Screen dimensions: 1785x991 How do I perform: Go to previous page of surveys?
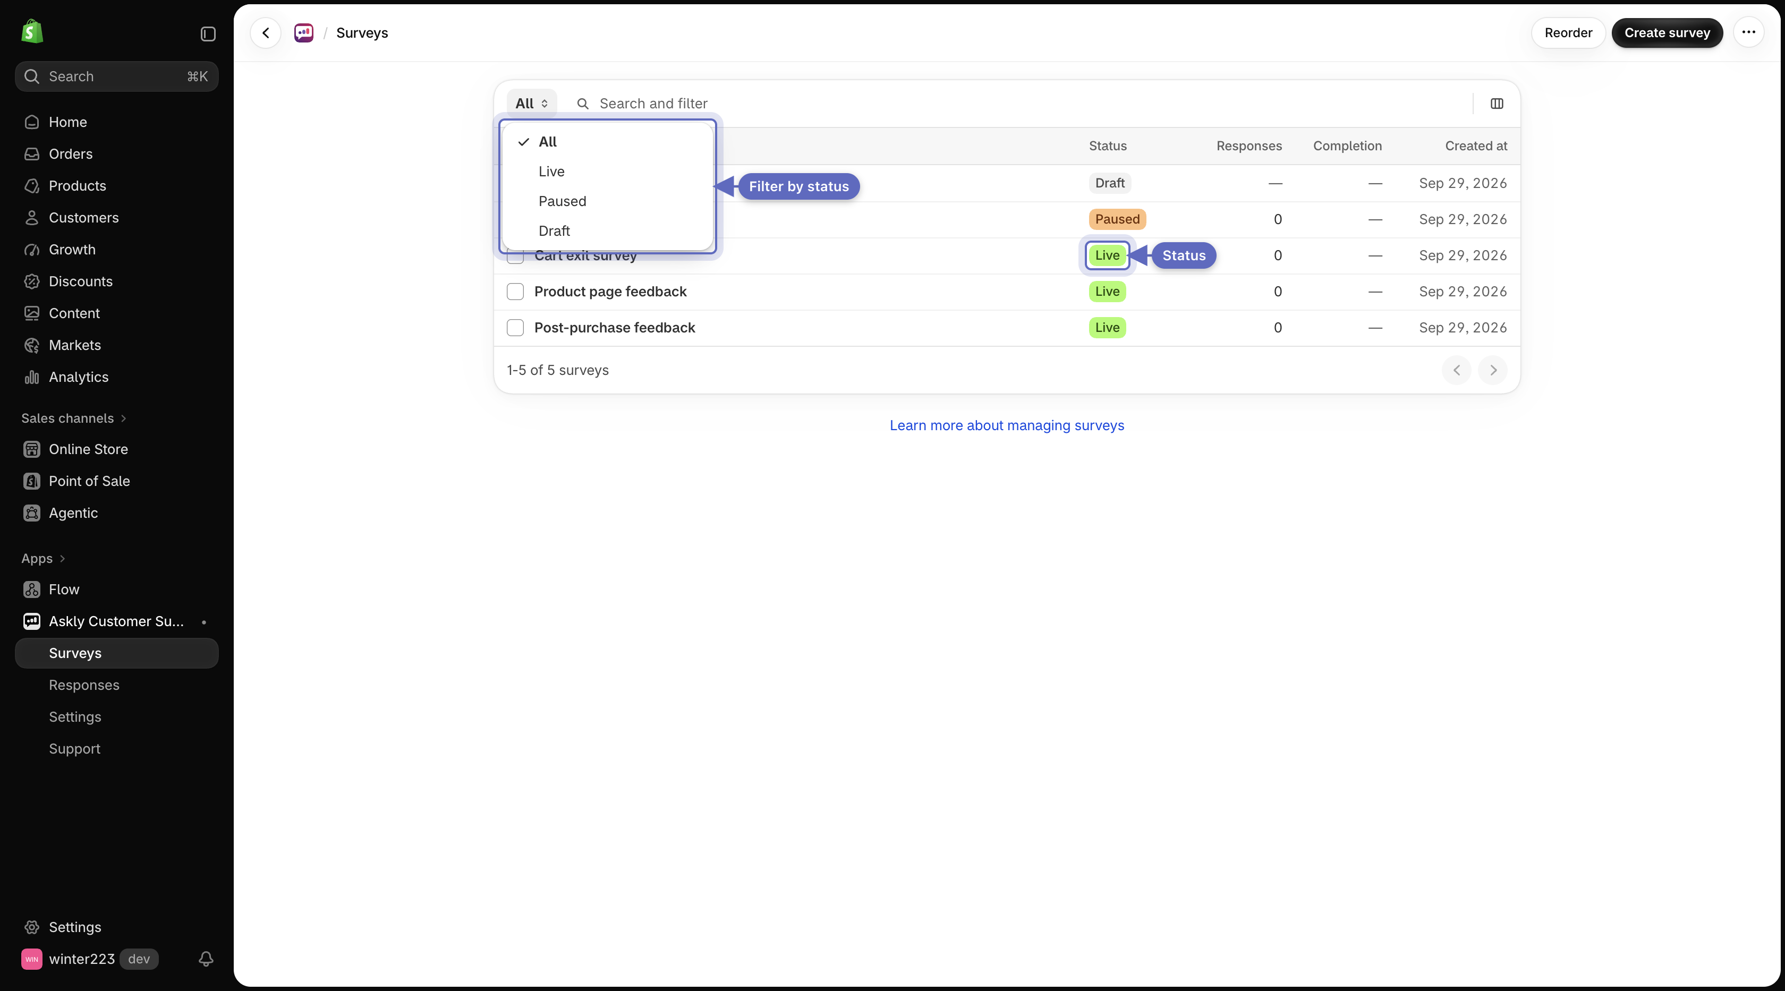click(x=1456, y=370)
